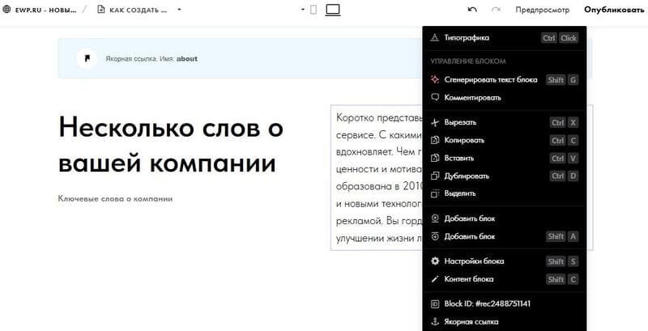This screenshot has height=331, width=648.
Task: Click the redo arrow in top bar
Action: (496, 10)
